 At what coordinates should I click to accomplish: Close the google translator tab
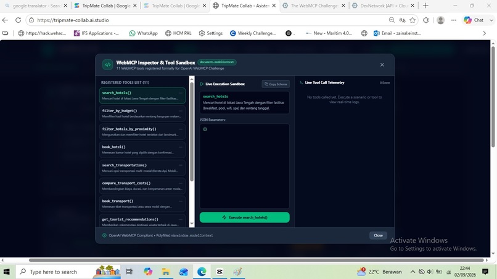(65, 6)
